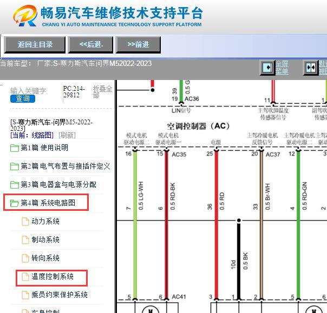Click the 0.5 BK ground wire label
This screenshot has height=313, width=327.
pyautogui.click(x=245, y=261)
